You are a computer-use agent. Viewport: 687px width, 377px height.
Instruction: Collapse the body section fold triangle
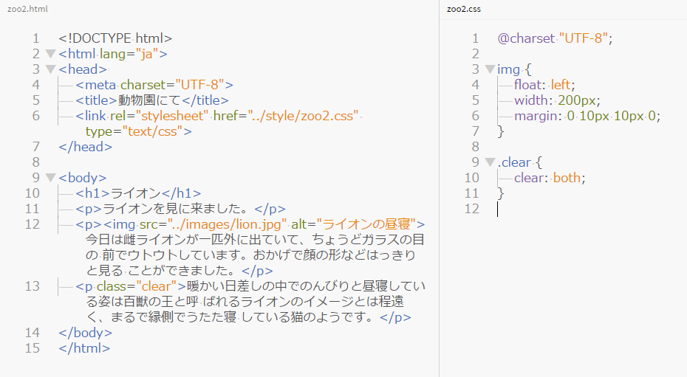(49, 178)
